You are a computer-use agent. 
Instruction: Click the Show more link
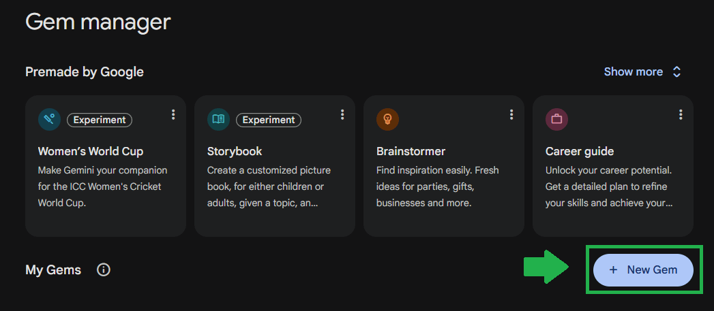(633, 71)
